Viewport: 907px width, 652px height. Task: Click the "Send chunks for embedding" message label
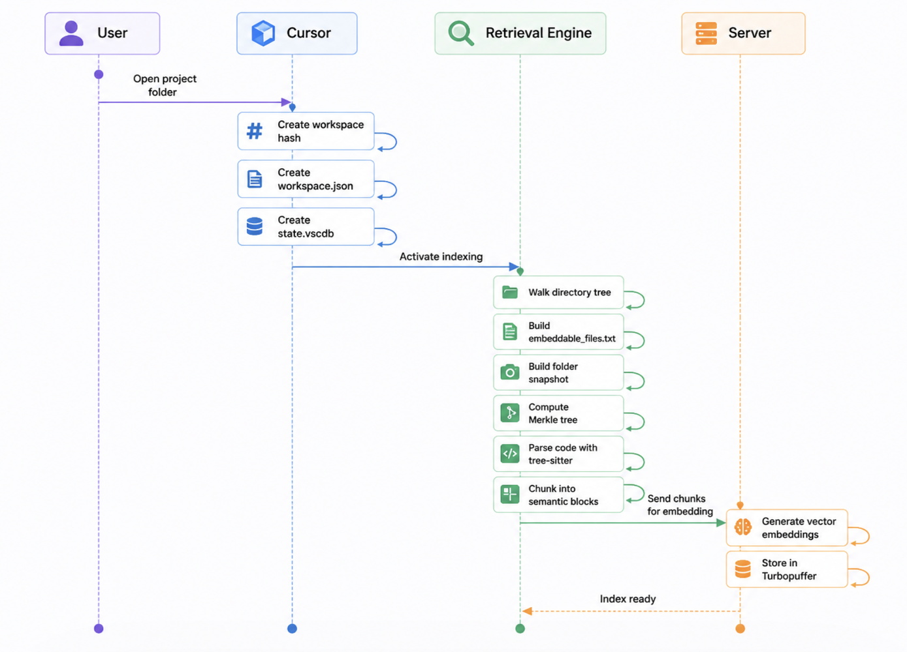(680, 505)
